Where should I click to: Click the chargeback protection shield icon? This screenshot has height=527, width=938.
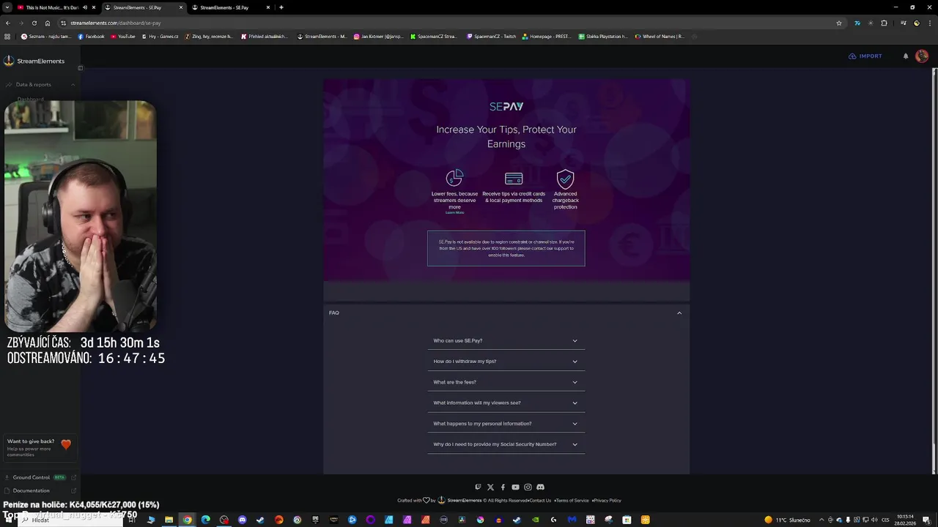click(565, 179)
